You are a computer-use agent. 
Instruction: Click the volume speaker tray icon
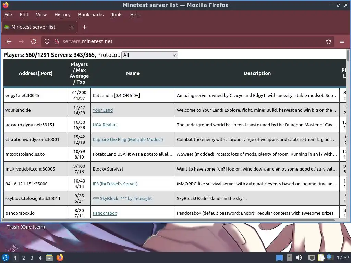pos(299,258)
